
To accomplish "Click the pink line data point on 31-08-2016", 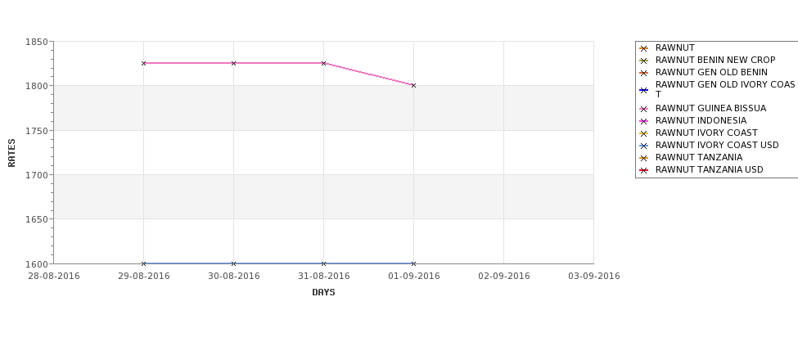I will [x=323, y=63].
